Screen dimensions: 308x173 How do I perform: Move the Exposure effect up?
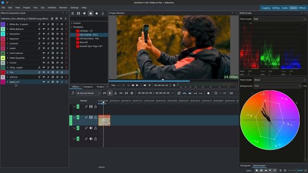click(x=57, y=38)
